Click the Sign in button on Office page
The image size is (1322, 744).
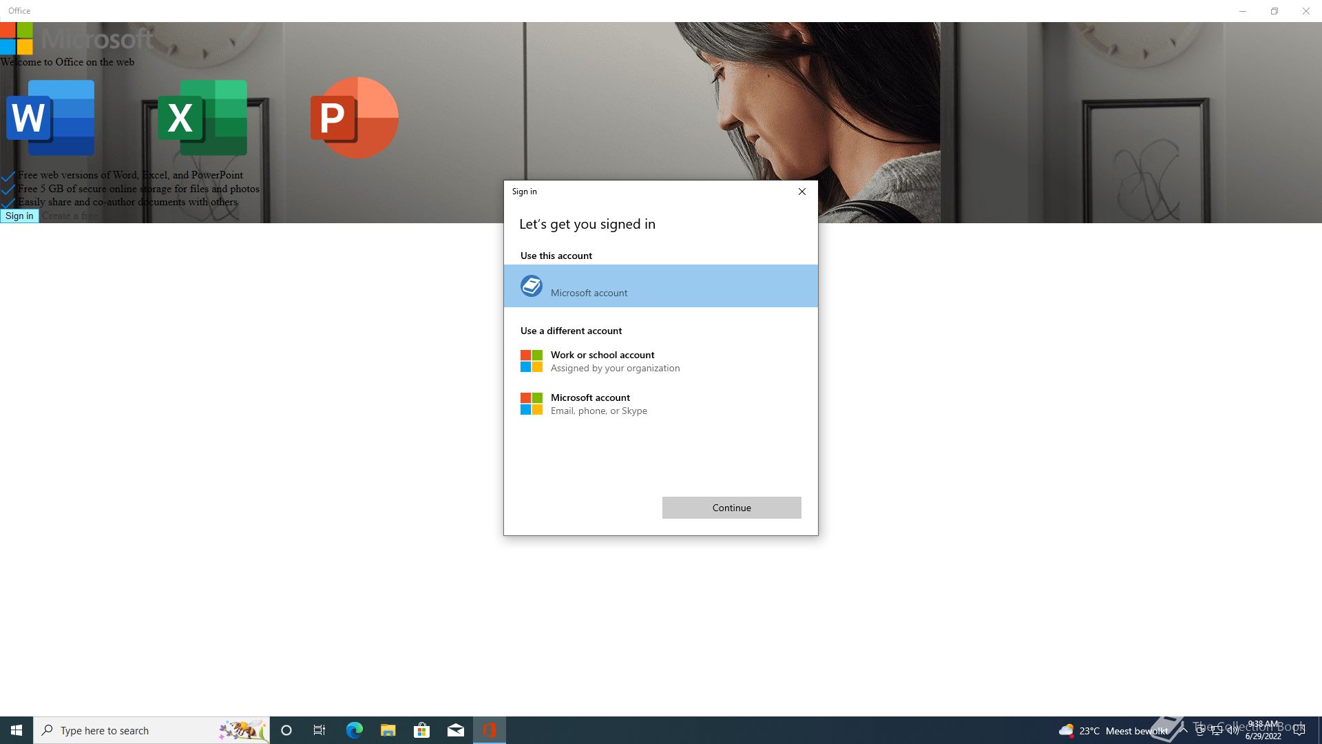19,216
